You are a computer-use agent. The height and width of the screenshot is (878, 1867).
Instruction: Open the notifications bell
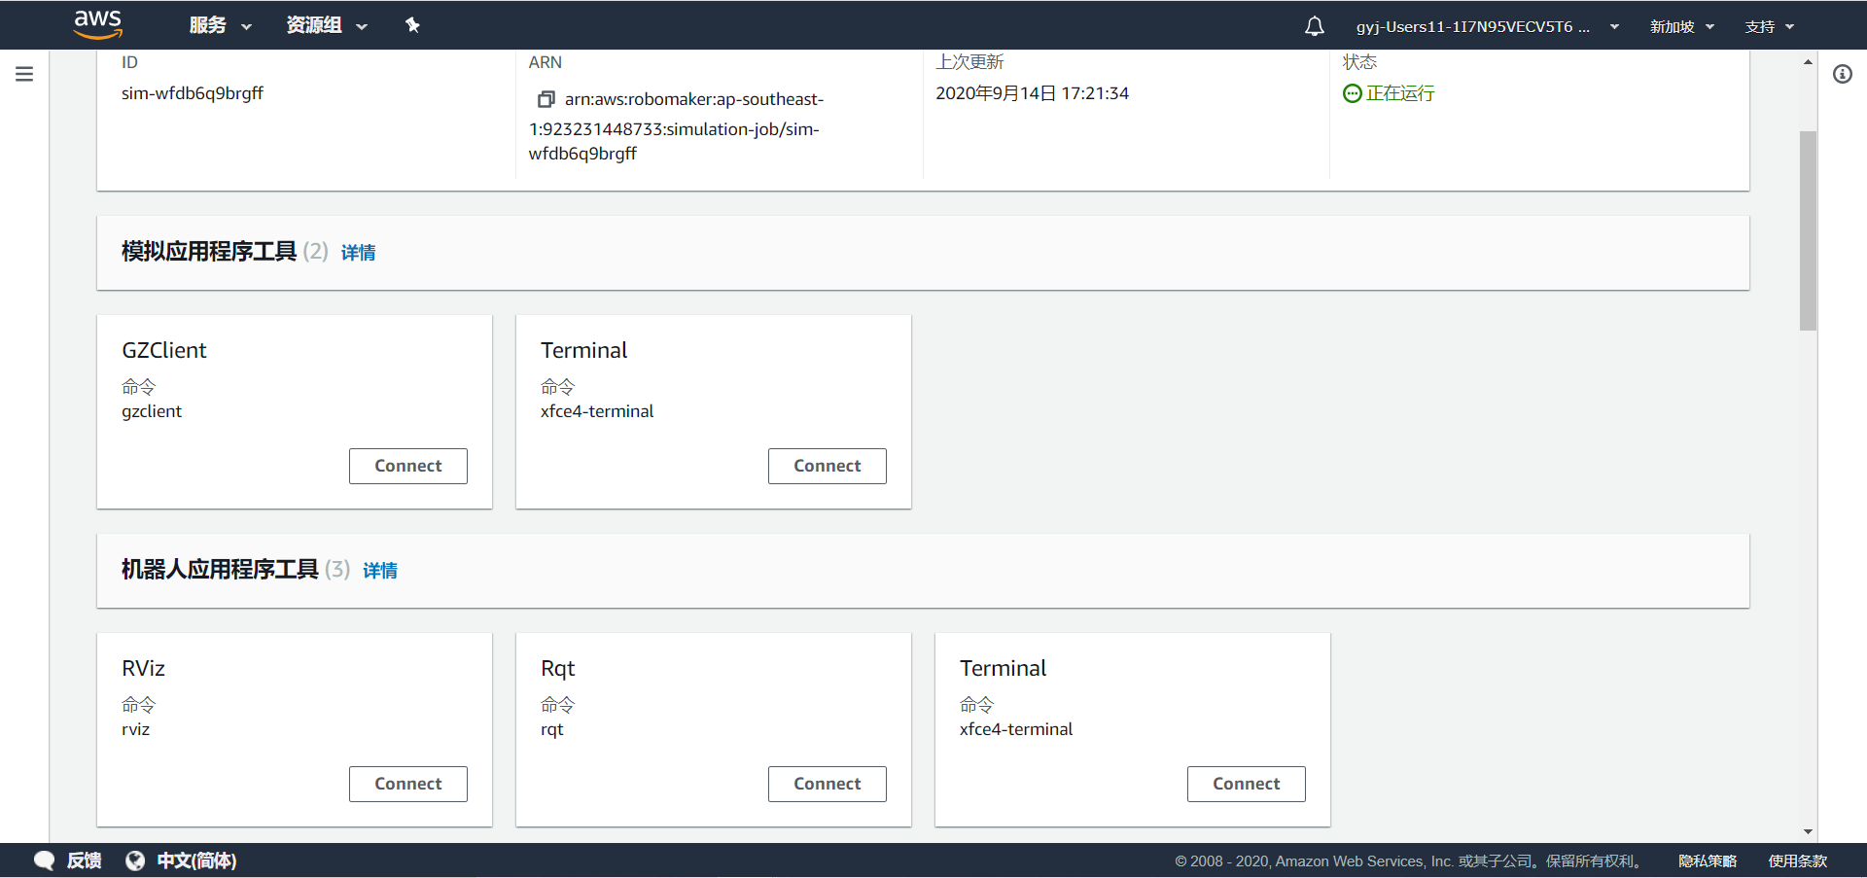[x=1315, y=26]
